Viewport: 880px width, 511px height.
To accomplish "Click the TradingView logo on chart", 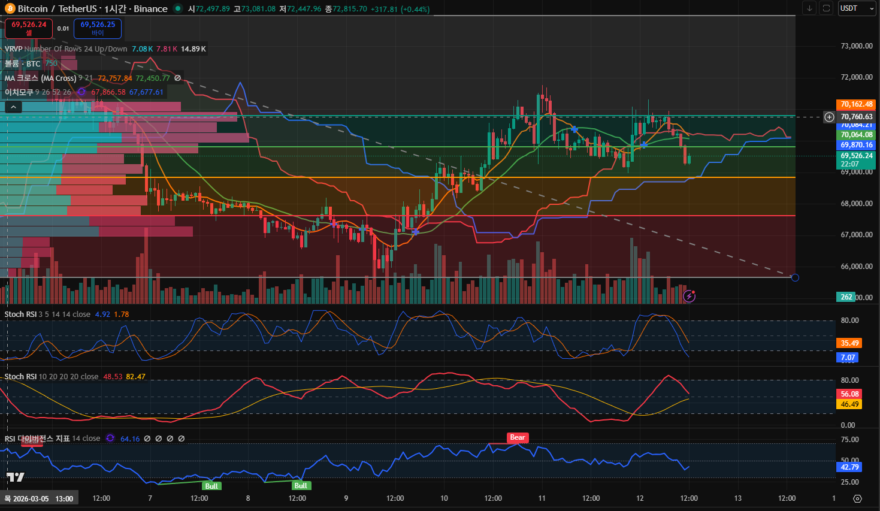I will pos(16,477).
